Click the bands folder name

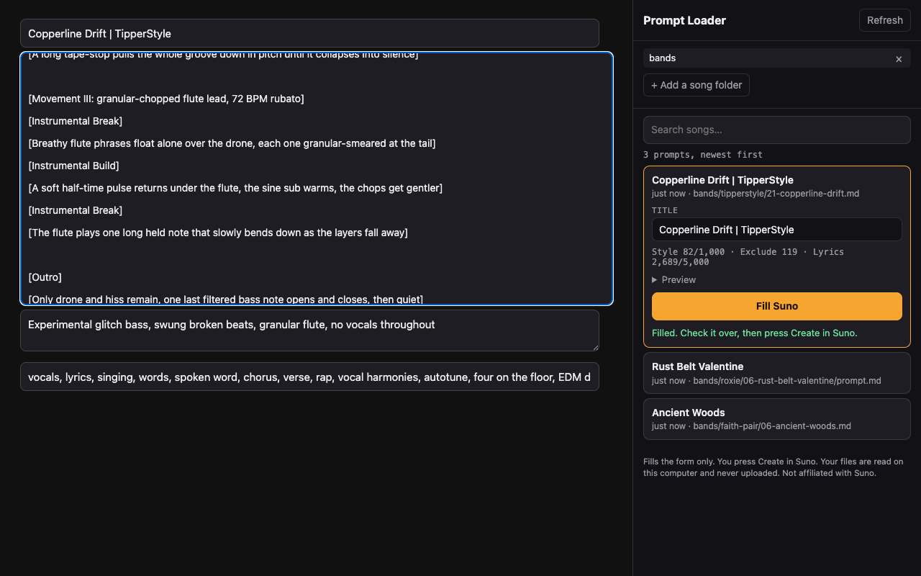coord(662,58)
